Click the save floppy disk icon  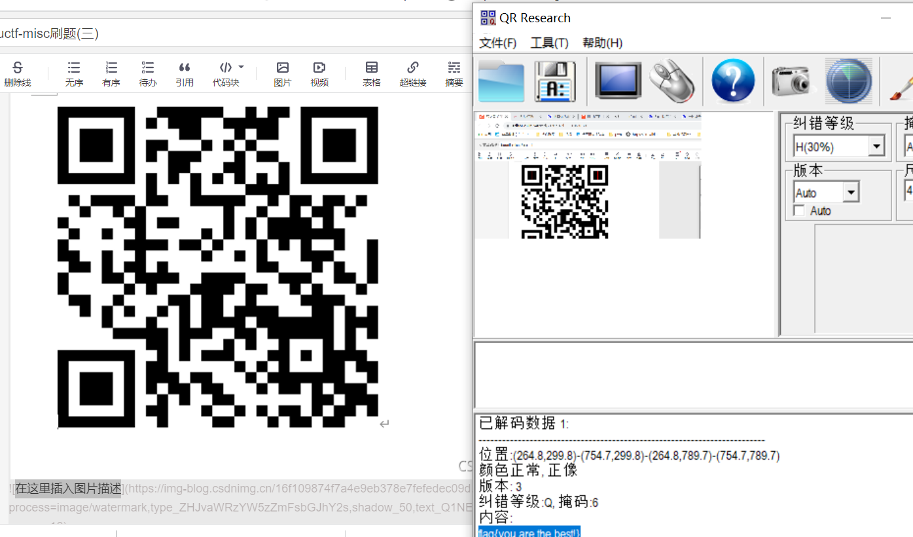click(555, 81)
